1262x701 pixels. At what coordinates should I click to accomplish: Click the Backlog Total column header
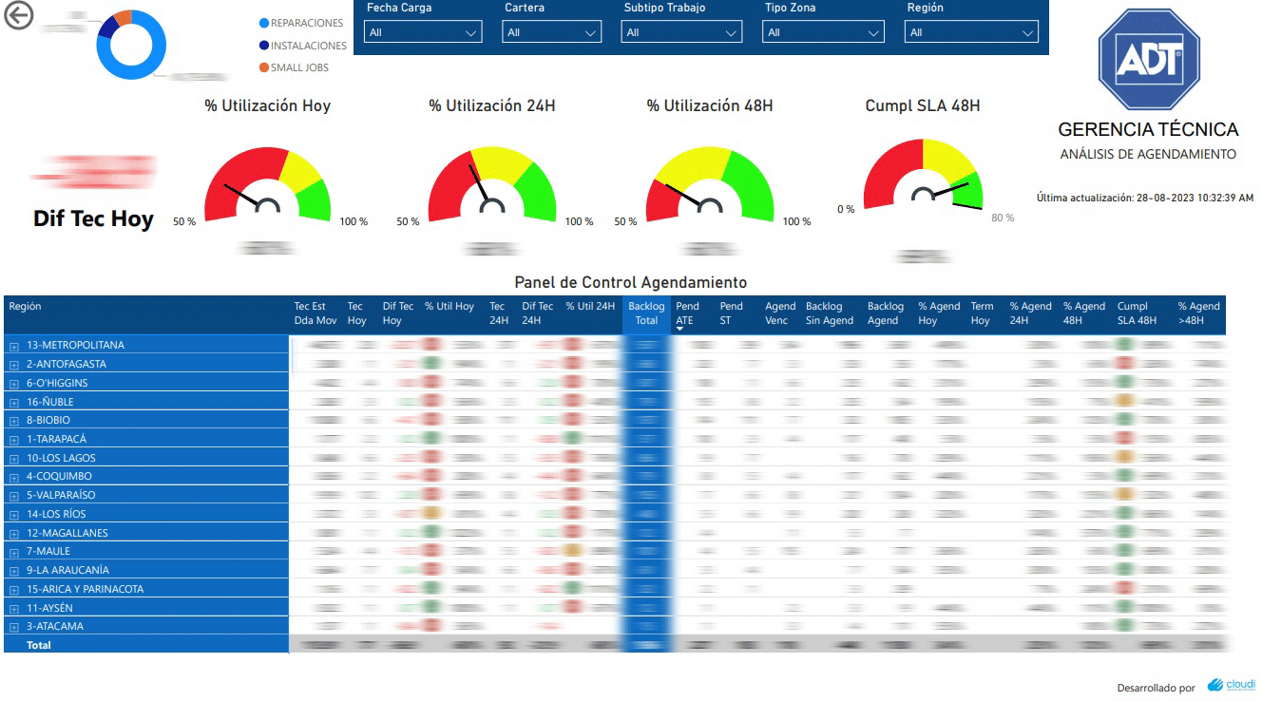point(646,313)
